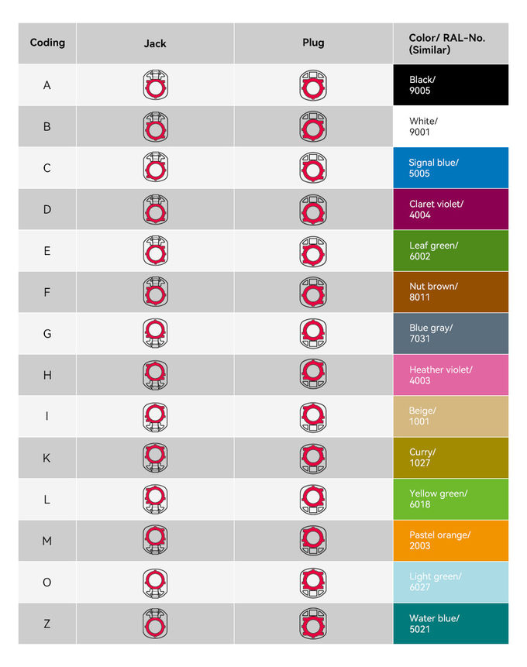Select the Claret violet 4004 swatch
Screen dimensions: 527x667
coord(450,209)
